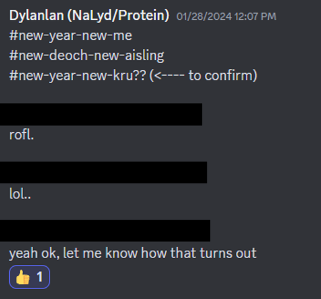Viewport: 321px width, 299px height.
Task: Click the 01/28/2024 message date
Action: tap(204, 17)
